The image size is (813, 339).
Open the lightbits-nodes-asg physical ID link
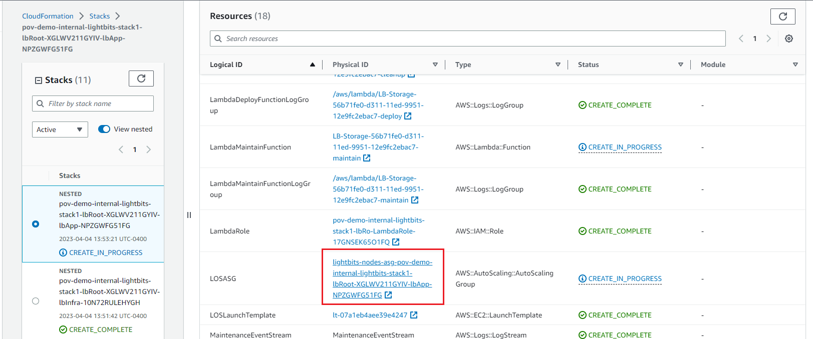383,278
